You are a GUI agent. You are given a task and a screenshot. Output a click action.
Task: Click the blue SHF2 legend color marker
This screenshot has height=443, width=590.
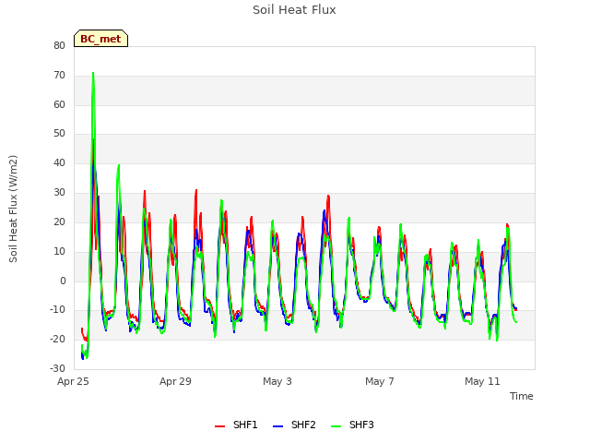coord(277,426)
